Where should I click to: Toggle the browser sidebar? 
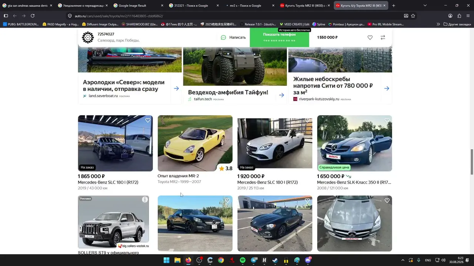6,16
